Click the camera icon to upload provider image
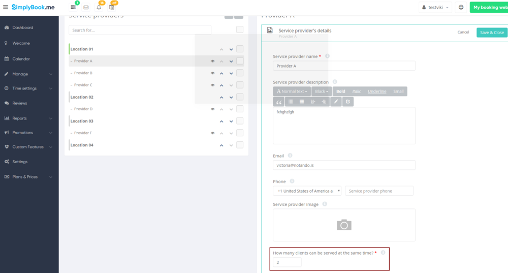This screenshot has width=508, height=273. click(x=344, y=225)
